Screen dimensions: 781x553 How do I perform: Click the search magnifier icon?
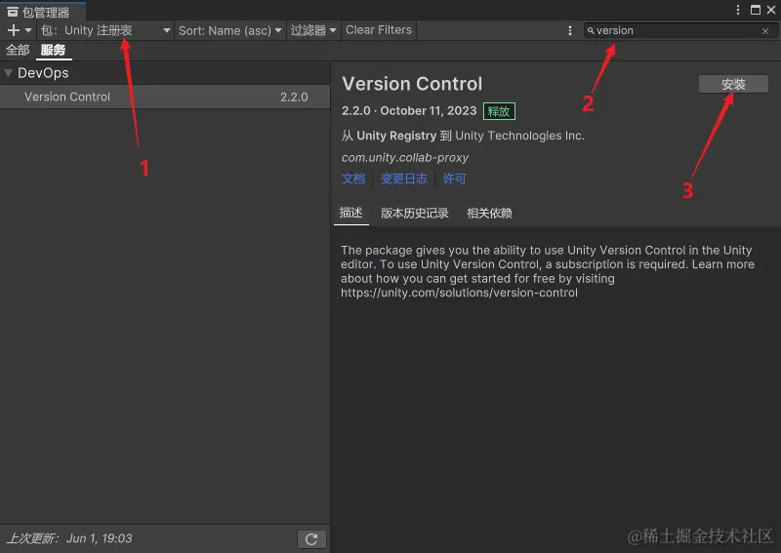tap(591, 31)
